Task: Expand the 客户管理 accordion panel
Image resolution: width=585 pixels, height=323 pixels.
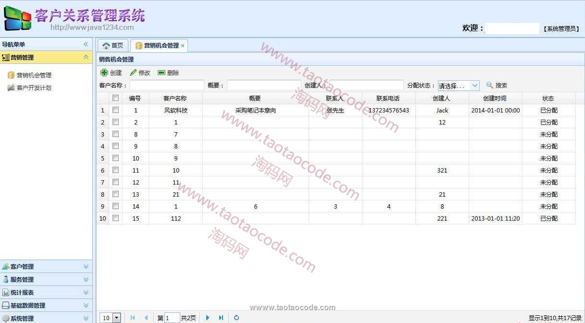Action: tap(86, 266)
